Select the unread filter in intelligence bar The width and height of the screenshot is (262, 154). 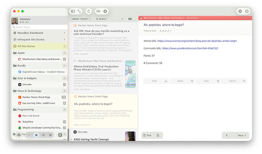tap(36, 135)
